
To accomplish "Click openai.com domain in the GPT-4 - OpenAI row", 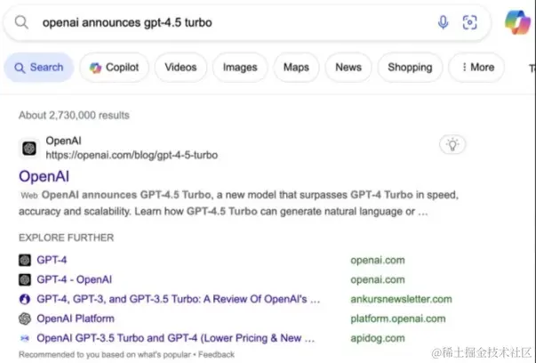I will point(378,280).
